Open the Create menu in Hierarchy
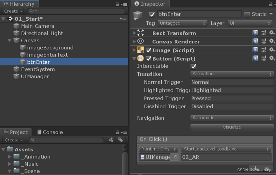 (x=13, y=11)
